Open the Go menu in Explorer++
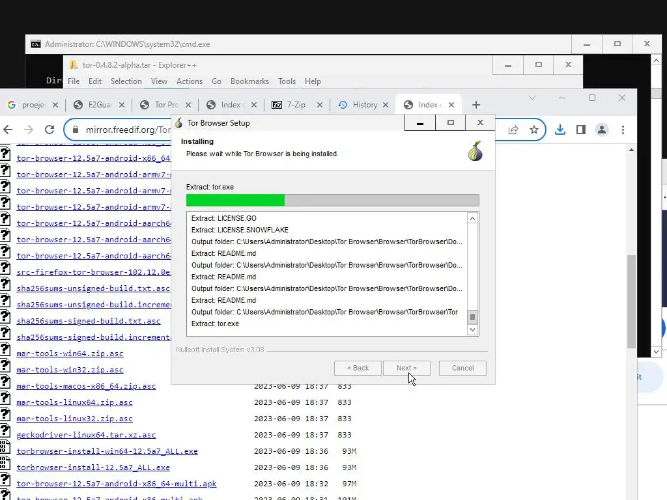 [216, 81]
